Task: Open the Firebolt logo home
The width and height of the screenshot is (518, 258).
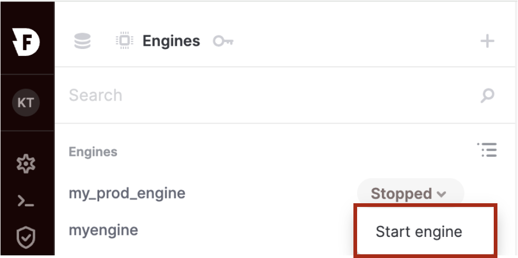Action: coord(26,42)
